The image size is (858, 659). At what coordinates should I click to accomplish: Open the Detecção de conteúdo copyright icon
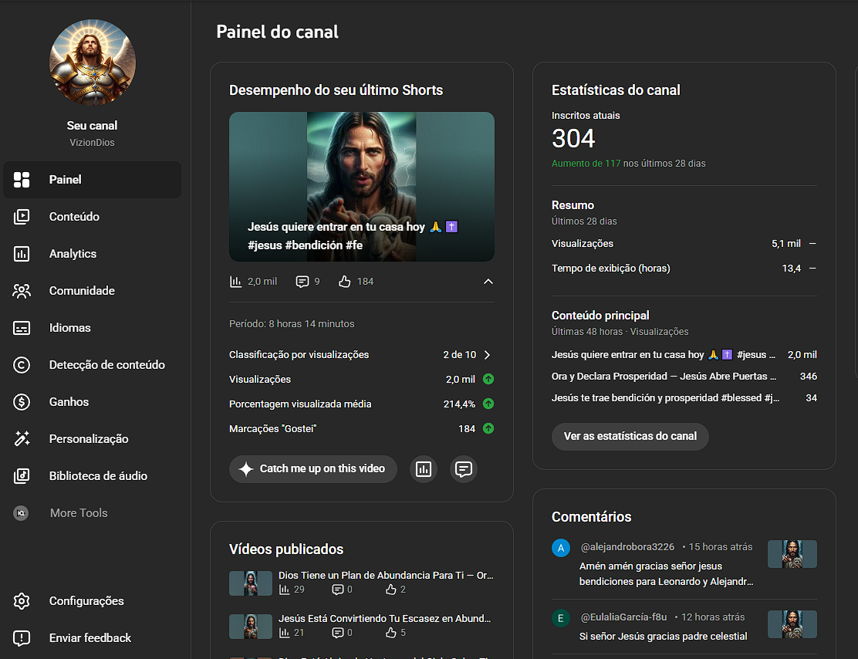click(22, 365)
